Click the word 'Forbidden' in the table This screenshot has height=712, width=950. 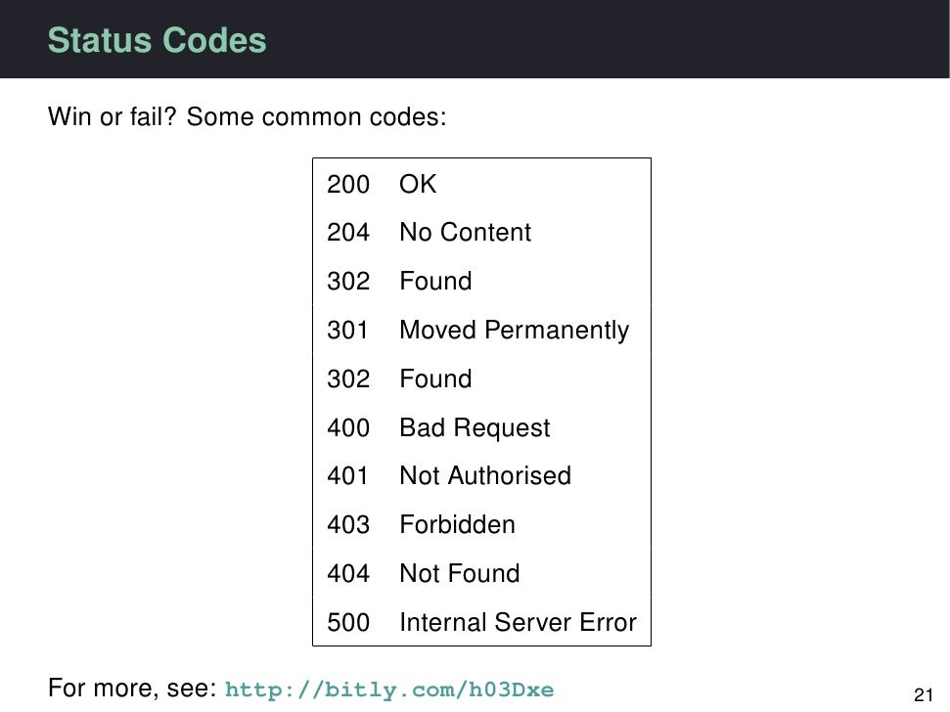click(458, 524)
